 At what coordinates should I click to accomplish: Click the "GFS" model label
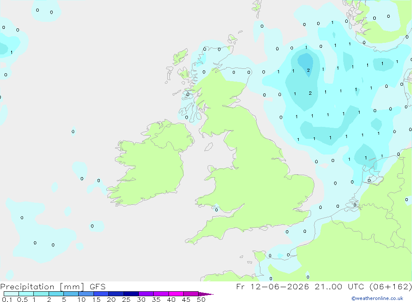coord(98,286)
